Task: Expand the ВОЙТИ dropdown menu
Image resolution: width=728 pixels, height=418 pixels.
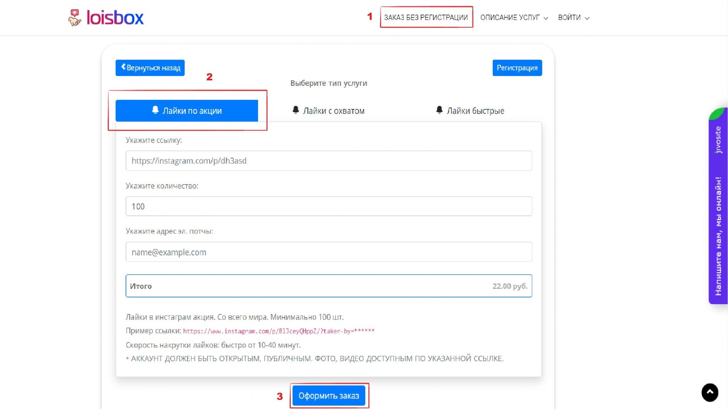Action: coord(573,17)
